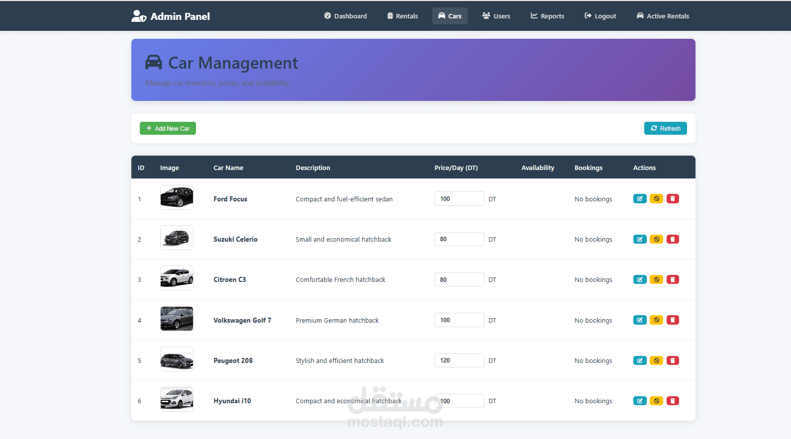Delete Volkswagen Golf 7 entry
This screenshot has height=439, width=791.
coord(673,320)
